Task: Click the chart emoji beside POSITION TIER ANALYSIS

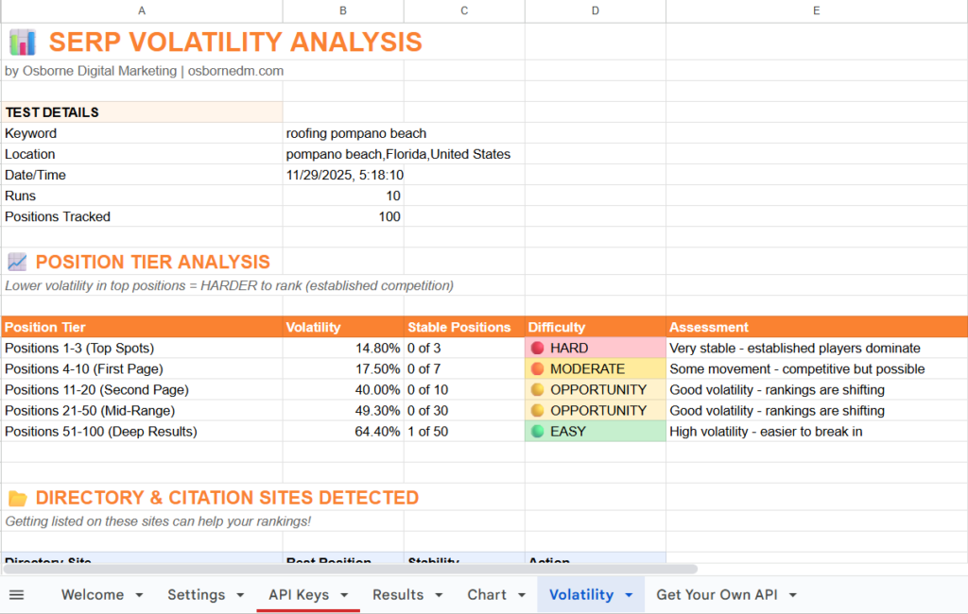Action: 17,262
